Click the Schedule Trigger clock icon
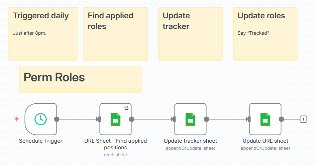 [x=41, y=119]
